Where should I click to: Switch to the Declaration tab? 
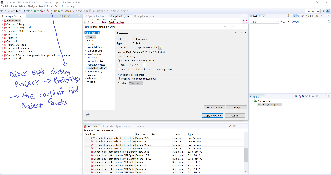coord(123,126)
